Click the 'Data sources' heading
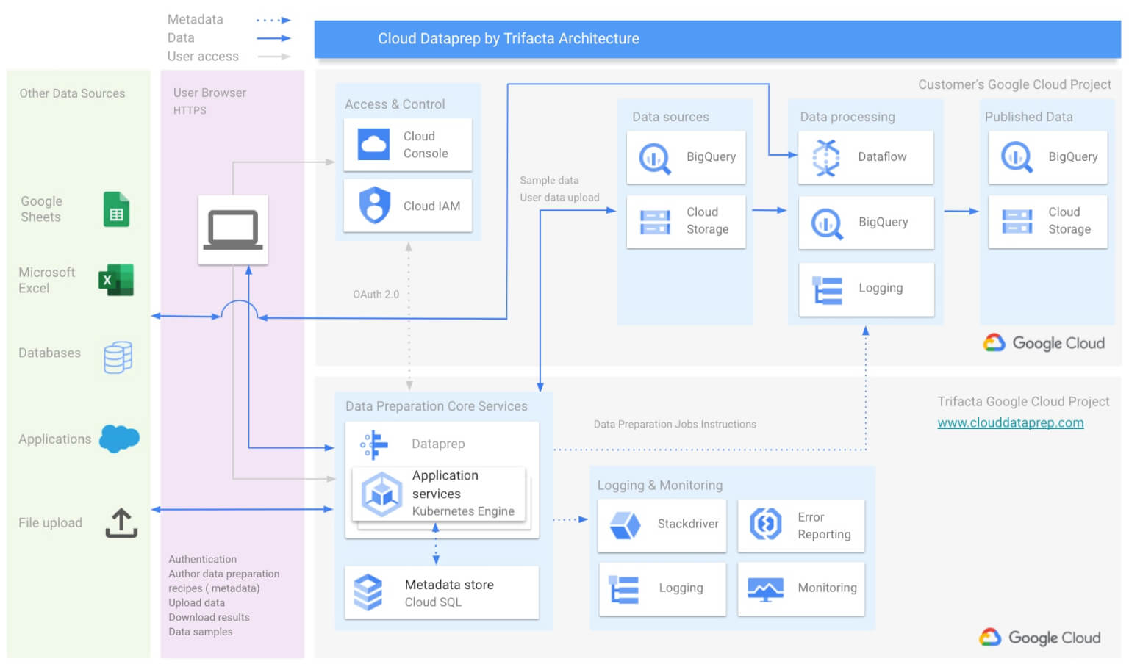 [670, 117]
